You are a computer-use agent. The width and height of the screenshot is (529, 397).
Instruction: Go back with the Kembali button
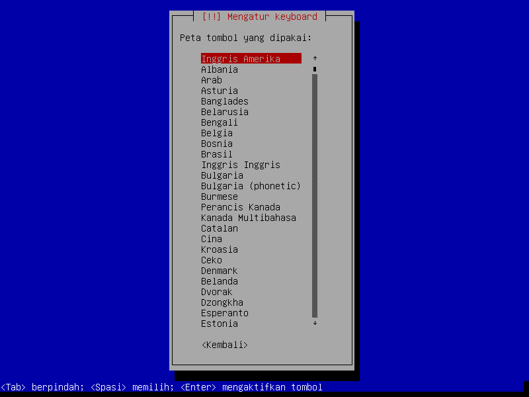225,345
